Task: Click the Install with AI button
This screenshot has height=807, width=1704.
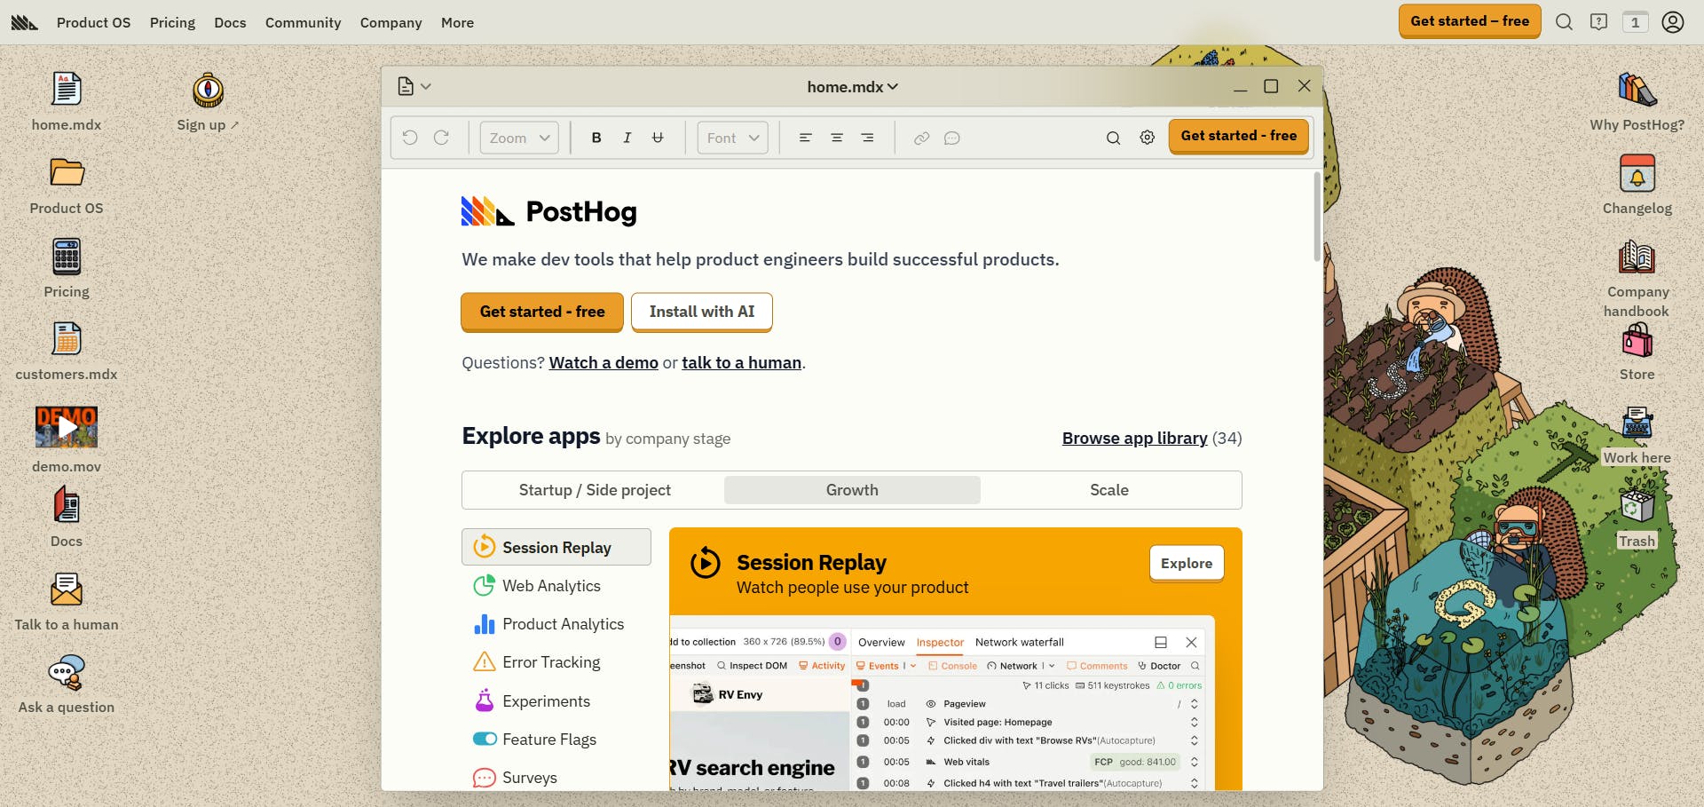Action: click(x=701, y=312)
